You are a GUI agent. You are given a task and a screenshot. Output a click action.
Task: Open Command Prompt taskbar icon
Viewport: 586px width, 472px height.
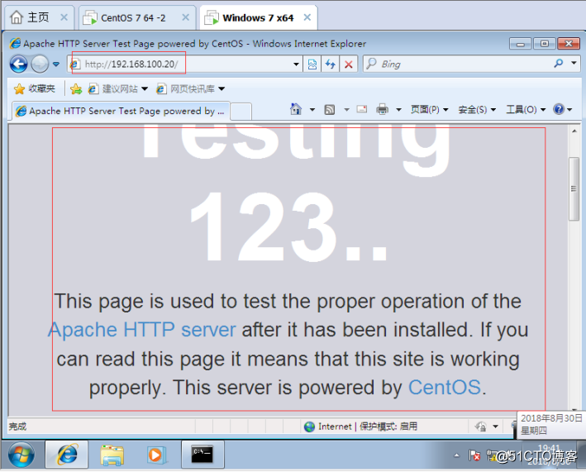tap(202, 455)
